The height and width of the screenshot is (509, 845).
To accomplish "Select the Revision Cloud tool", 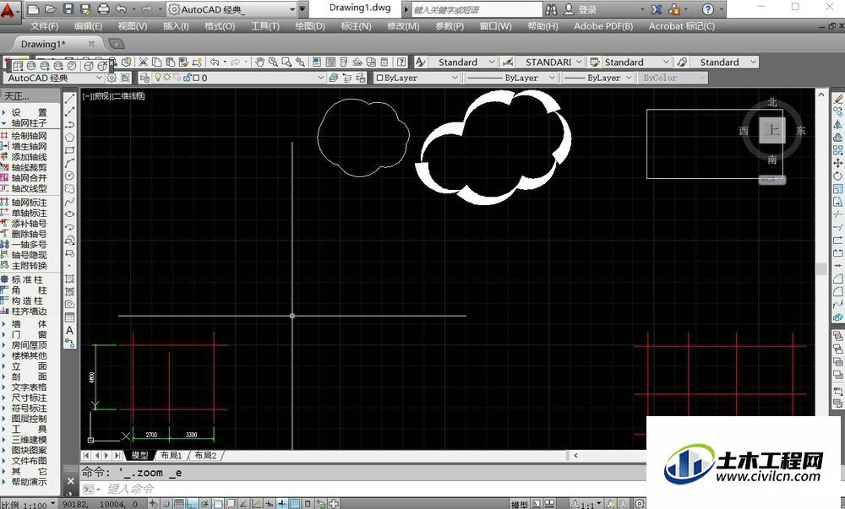I will click(69, 189).
